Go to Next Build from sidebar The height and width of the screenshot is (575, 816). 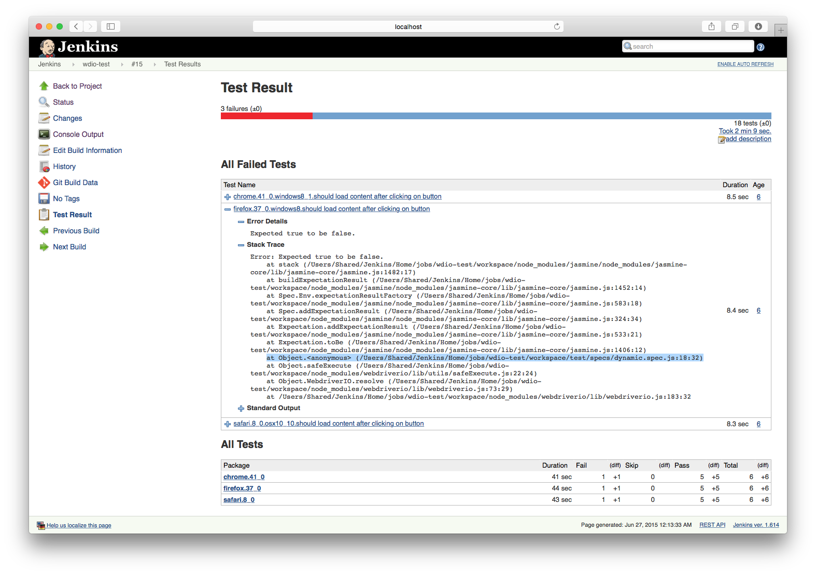[69, 247]
